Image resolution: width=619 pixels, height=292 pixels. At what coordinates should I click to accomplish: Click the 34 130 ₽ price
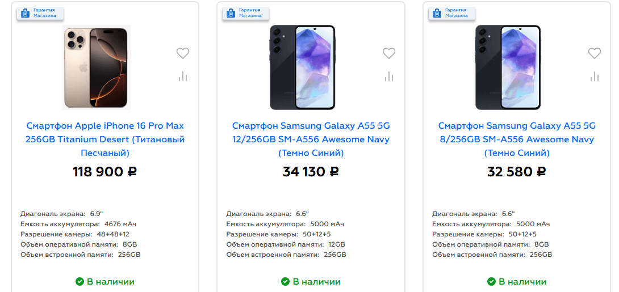(x=311, y=171)
